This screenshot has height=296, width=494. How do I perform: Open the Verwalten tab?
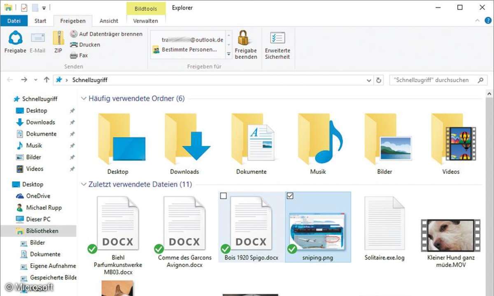[146, 21]
